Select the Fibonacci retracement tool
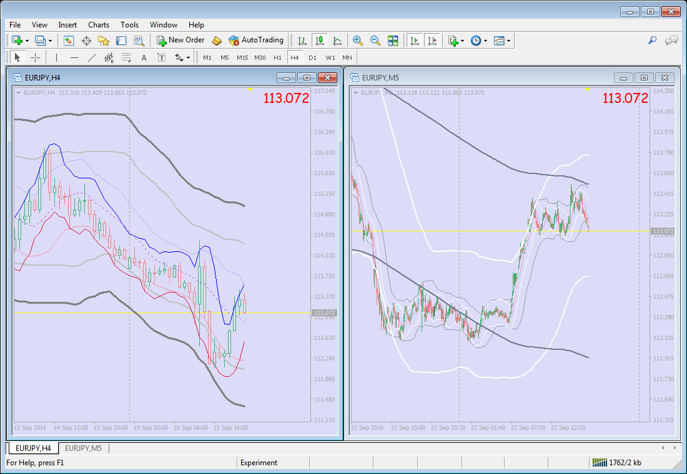 (x=127, y=57)
